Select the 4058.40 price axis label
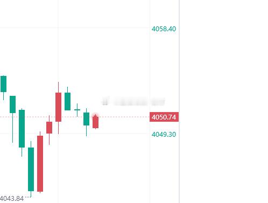This screenshot has width=268, height=203. [x=164, y=29]
